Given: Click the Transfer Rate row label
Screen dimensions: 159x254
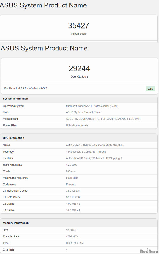Looking at the screenshot, I should point(11,236).
